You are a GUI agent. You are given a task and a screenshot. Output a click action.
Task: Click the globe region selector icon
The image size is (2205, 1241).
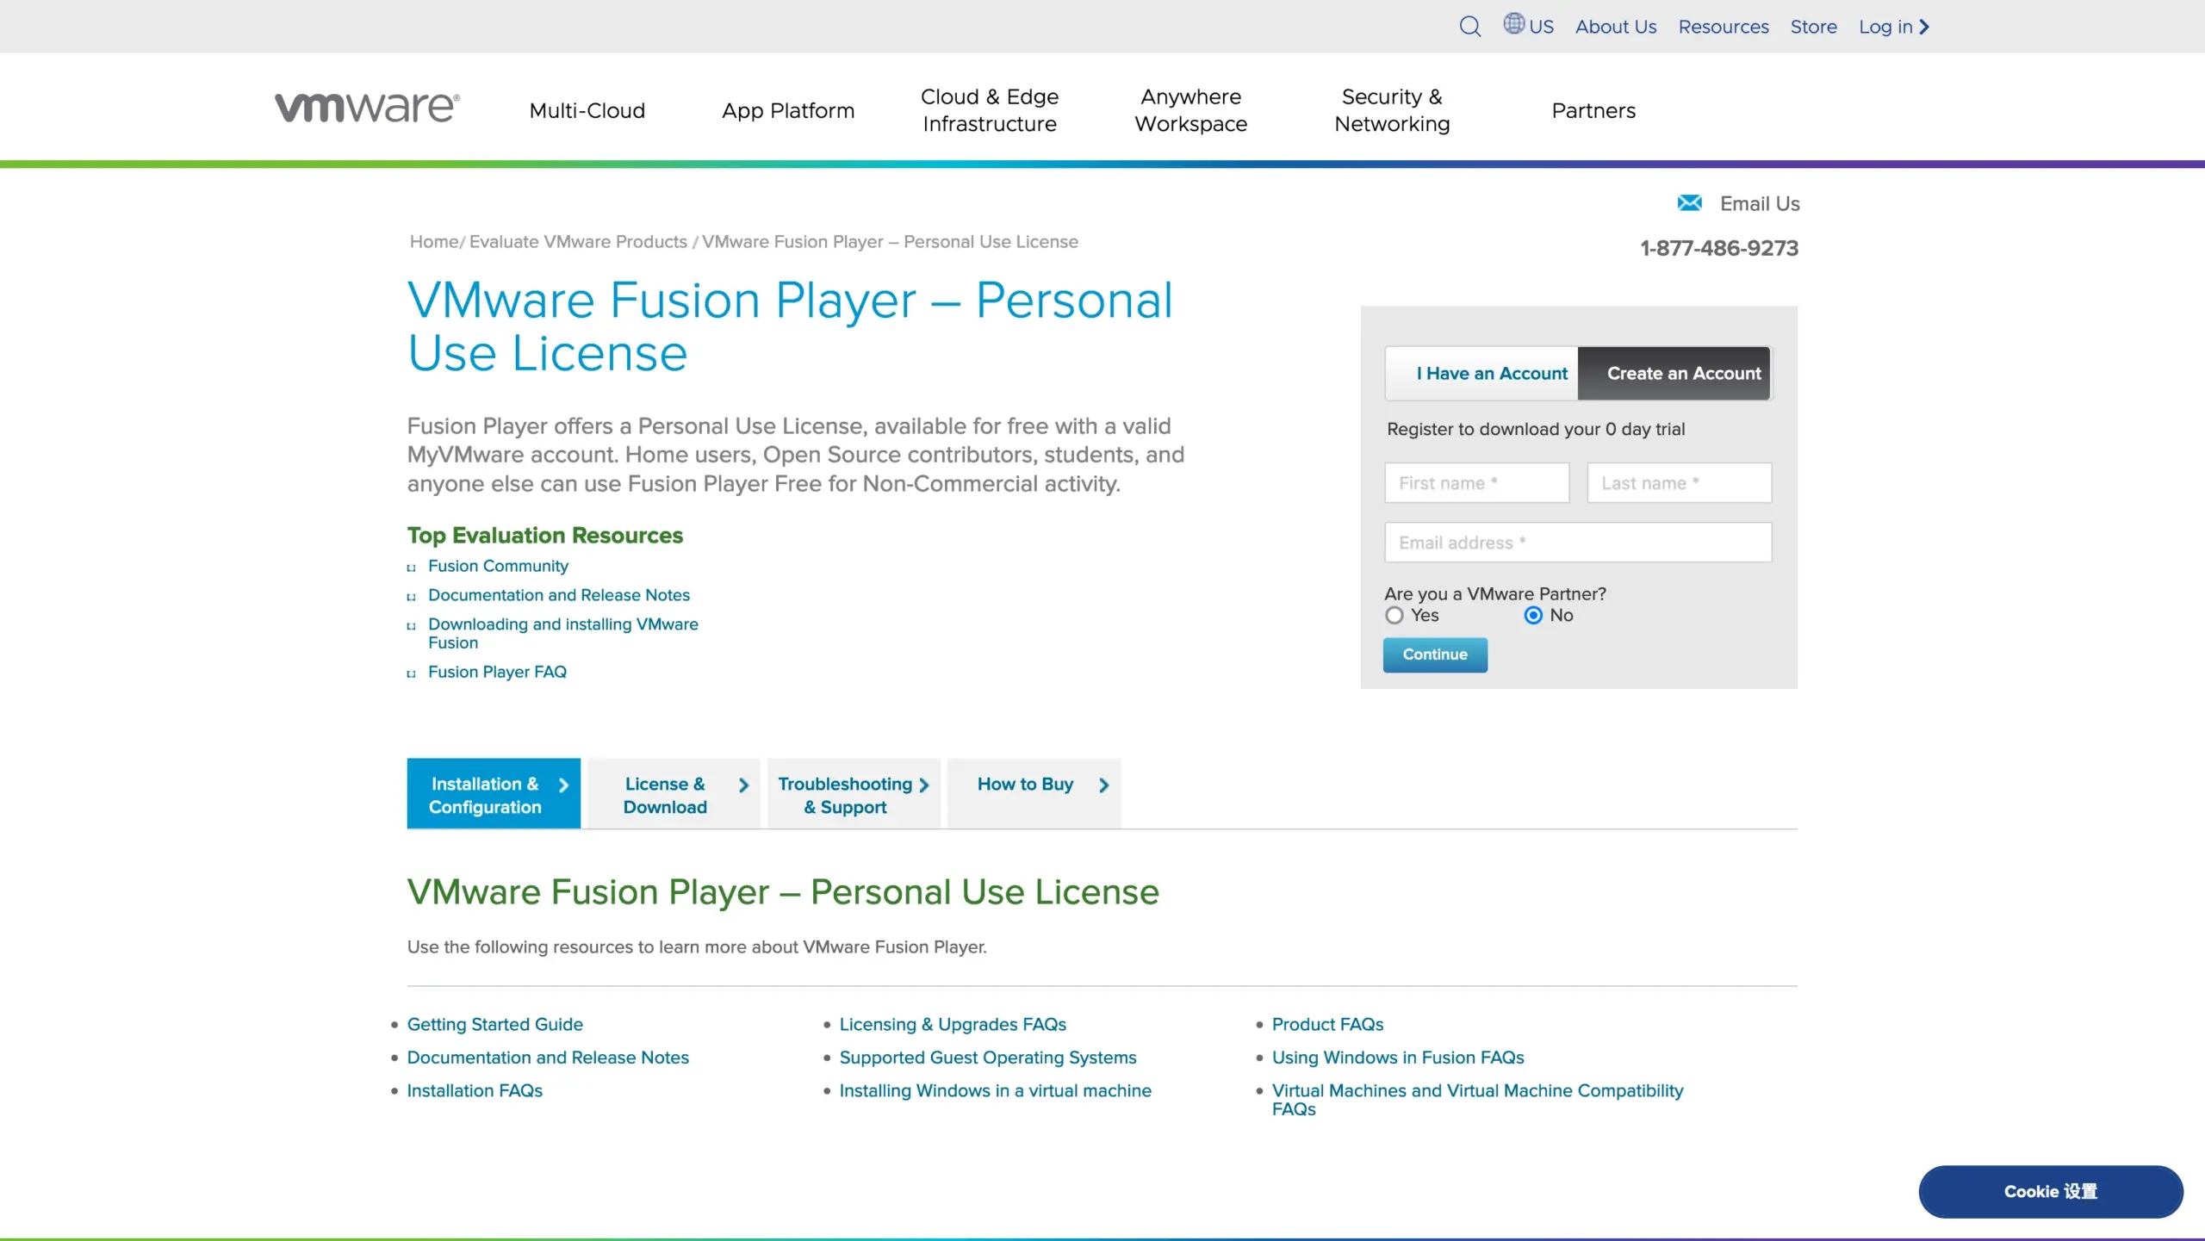point(1513,24)
